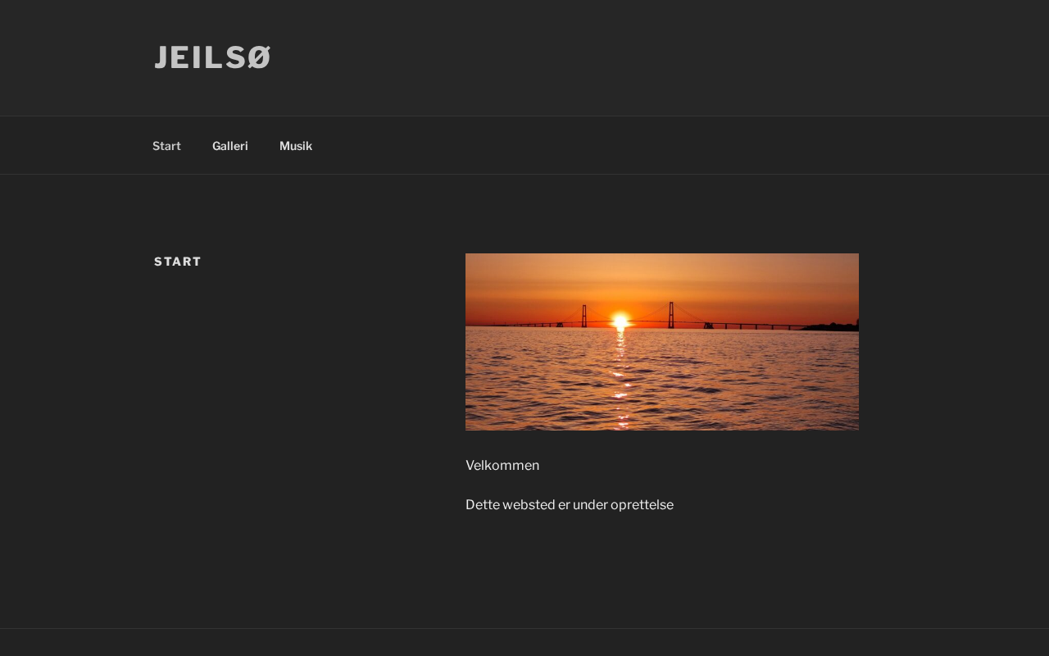The height and width of the screenshot is (656, 1049).
Task: Open the Galleri menu item
Action: (x=229, y=146)
